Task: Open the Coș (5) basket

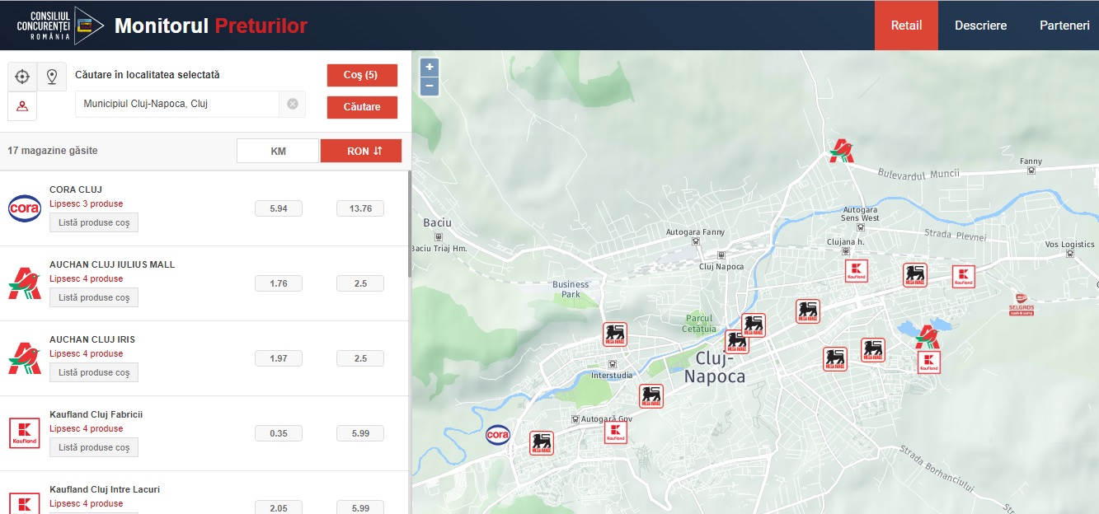Action: pos(362,75)
